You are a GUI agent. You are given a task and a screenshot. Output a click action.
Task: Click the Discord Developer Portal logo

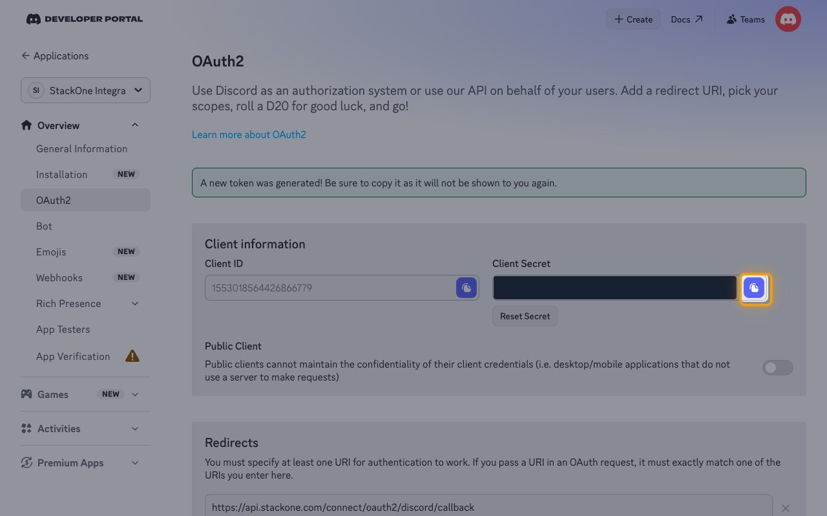85,19
